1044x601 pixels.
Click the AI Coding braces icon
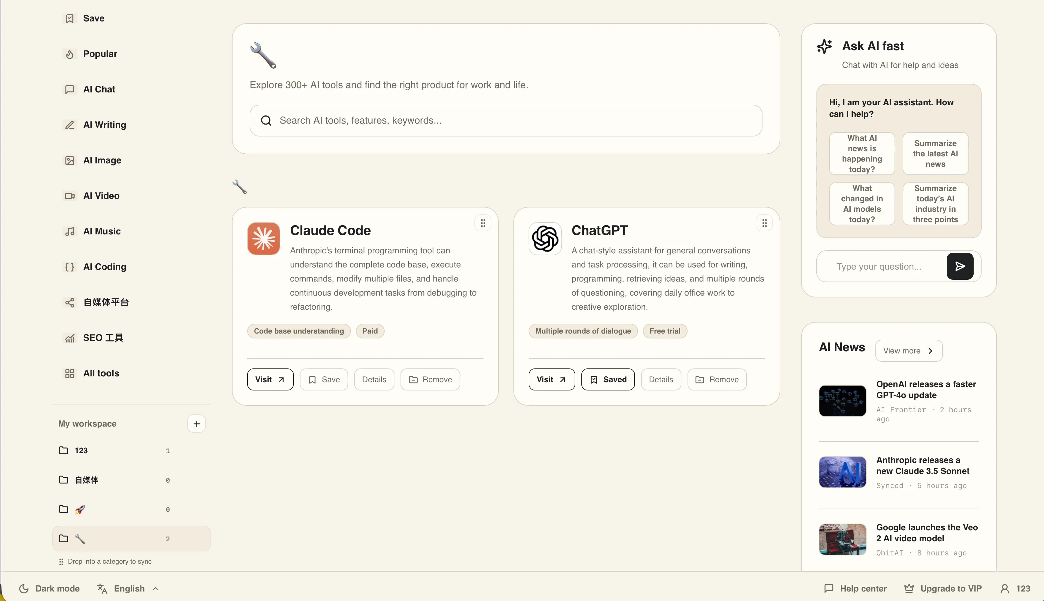70,267
